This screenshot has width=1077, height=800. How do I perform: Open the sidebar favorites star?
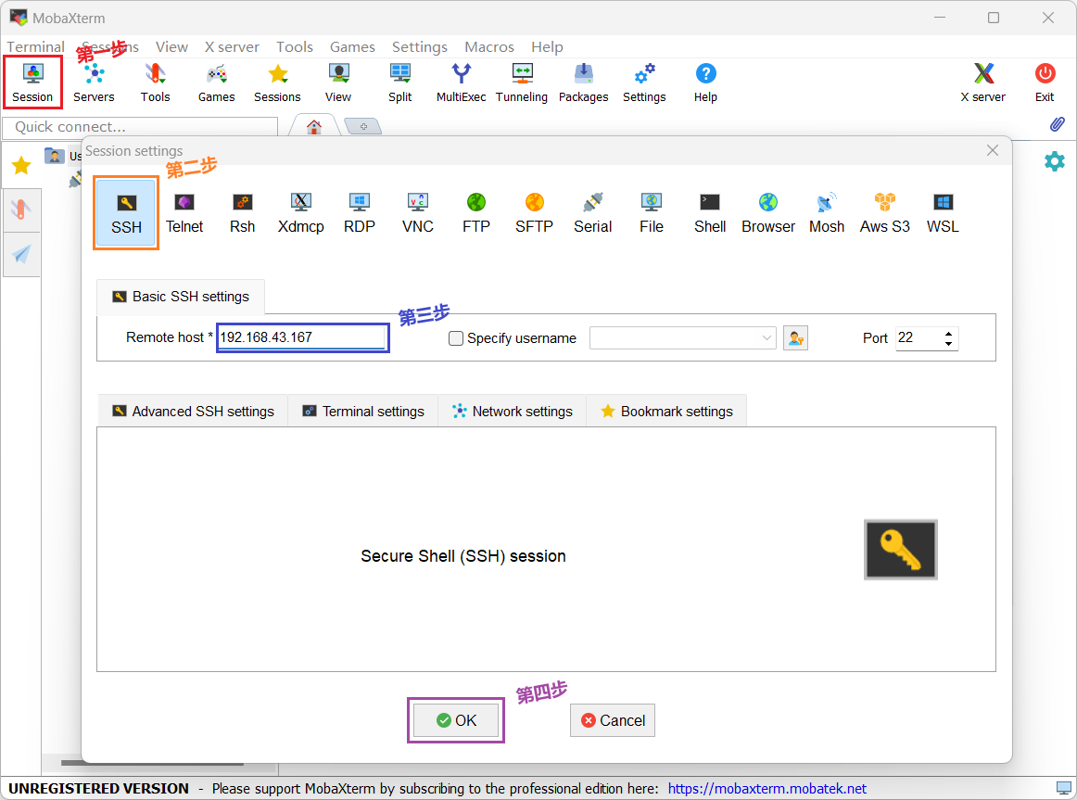[21, 166]
